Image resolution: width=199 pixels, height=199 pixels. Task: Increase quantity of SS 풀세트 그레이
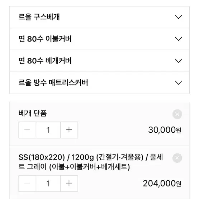pyautogui.click(x=69, y=183)
